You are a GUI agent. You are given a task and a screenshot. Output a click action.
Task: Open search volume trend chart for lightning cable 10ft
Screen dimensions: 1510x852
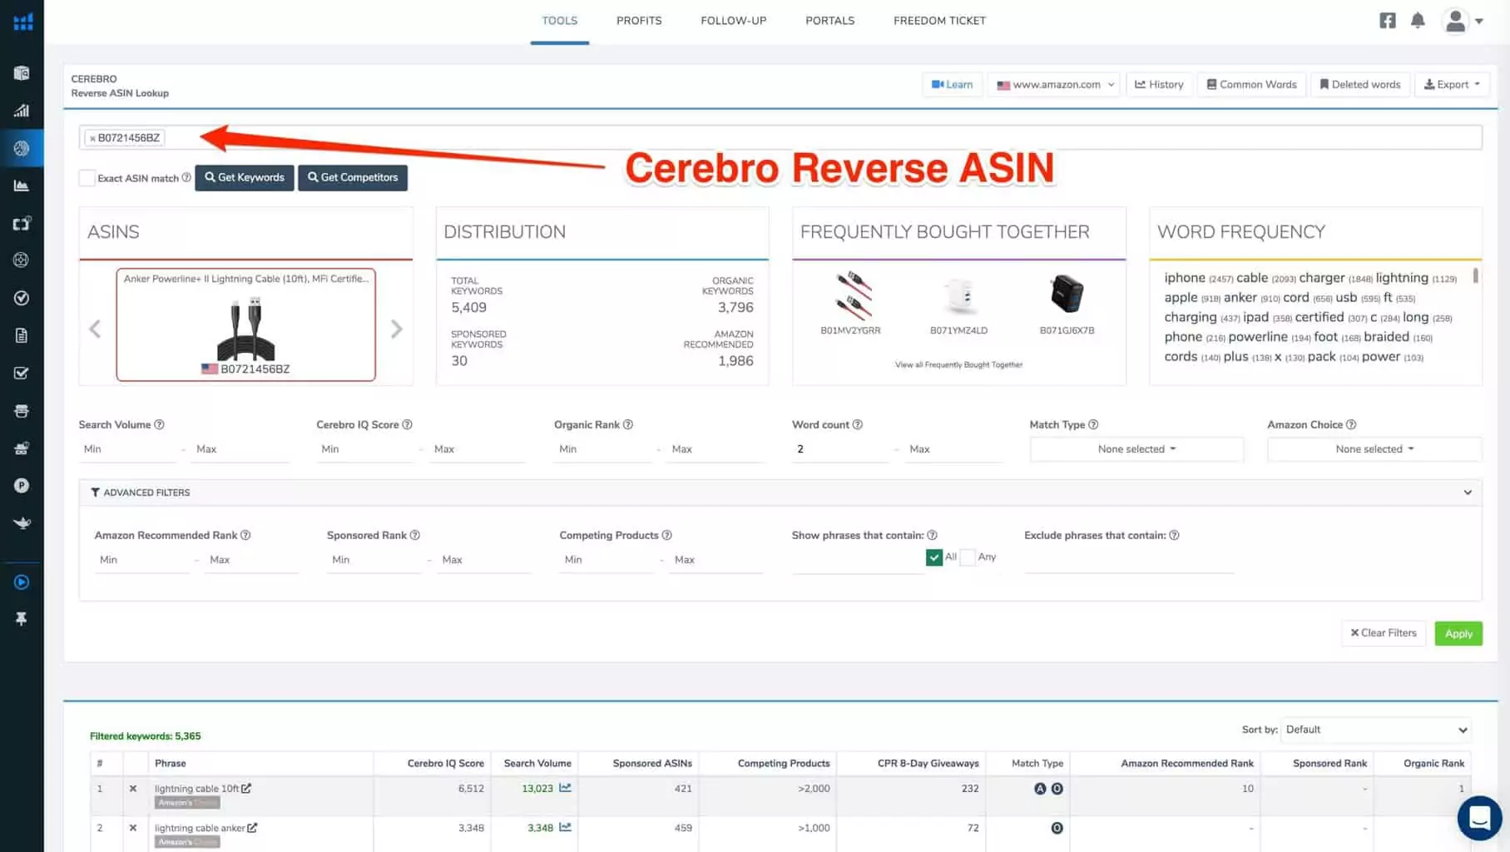(565, 788)
